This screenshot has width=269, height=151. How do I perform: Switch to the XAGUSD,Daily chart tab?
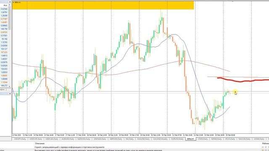coord(143,139)
